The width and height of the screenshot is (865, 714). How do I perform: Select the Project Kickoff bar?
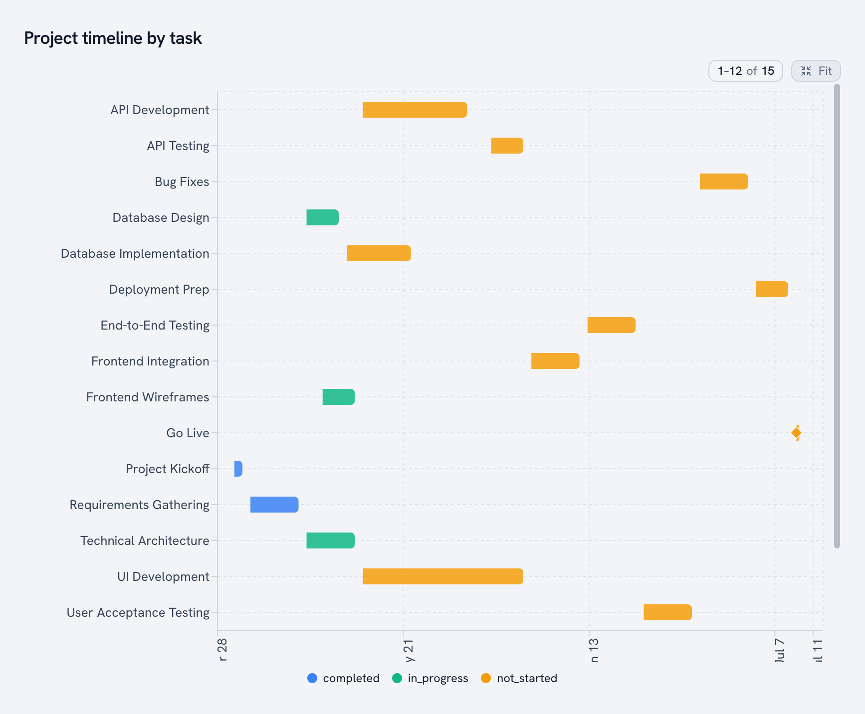point(238,469)
